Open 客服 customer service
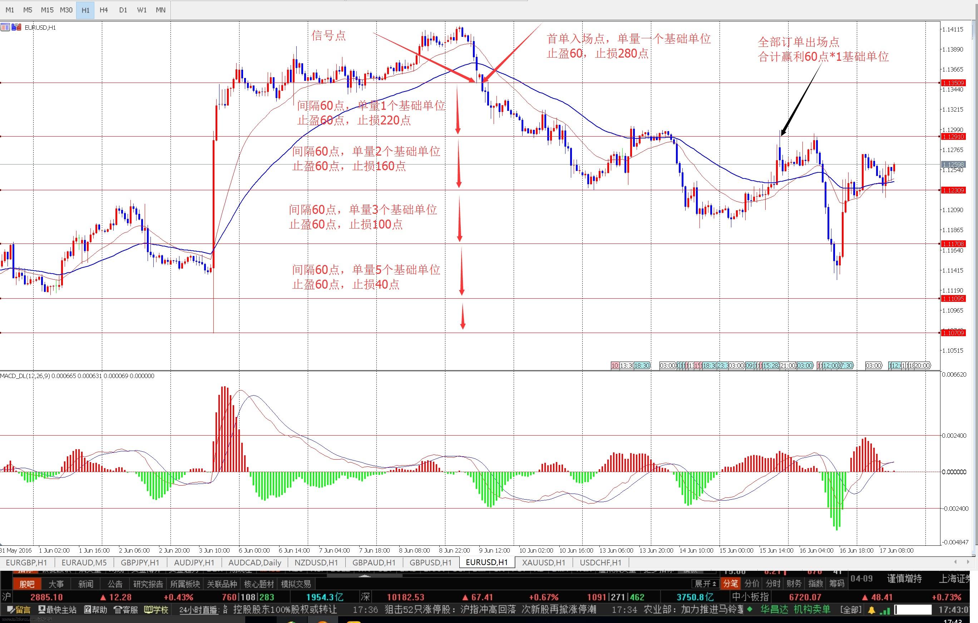Image resolution: width=978 pixels, height=623 pixels. pos(126,610)
